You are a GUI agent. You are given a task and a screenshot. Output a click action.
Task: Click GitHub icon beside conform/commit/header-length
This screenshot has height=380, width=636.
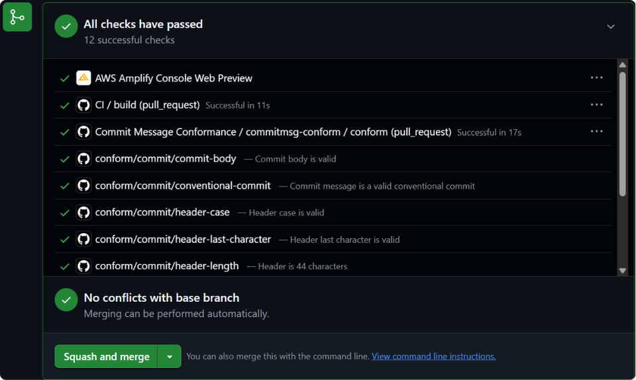click(x=83, y=266)
